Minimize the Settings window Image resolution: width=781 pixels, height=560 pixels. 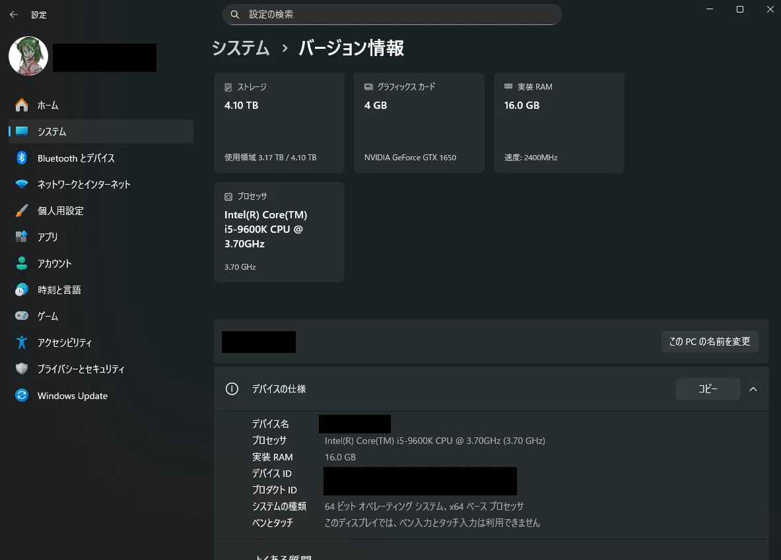(x=710, y=9)
